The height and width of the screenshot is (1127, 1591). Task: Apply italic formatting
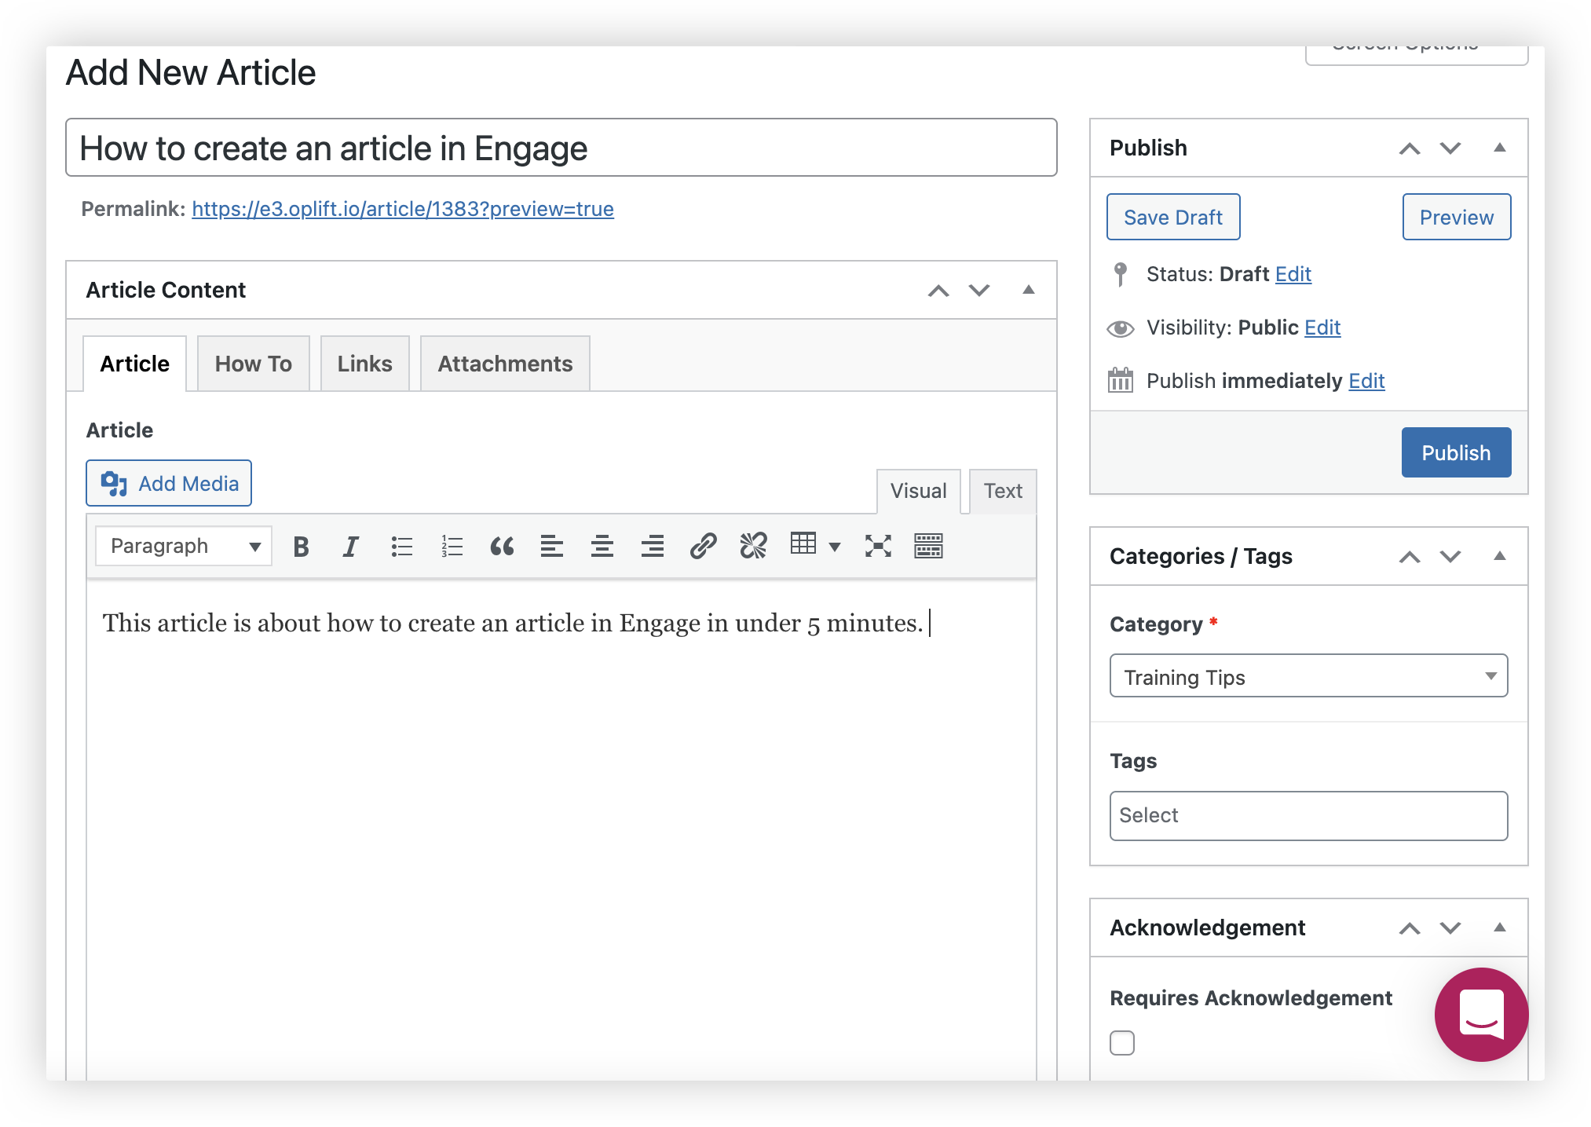[x=350, y=546]
